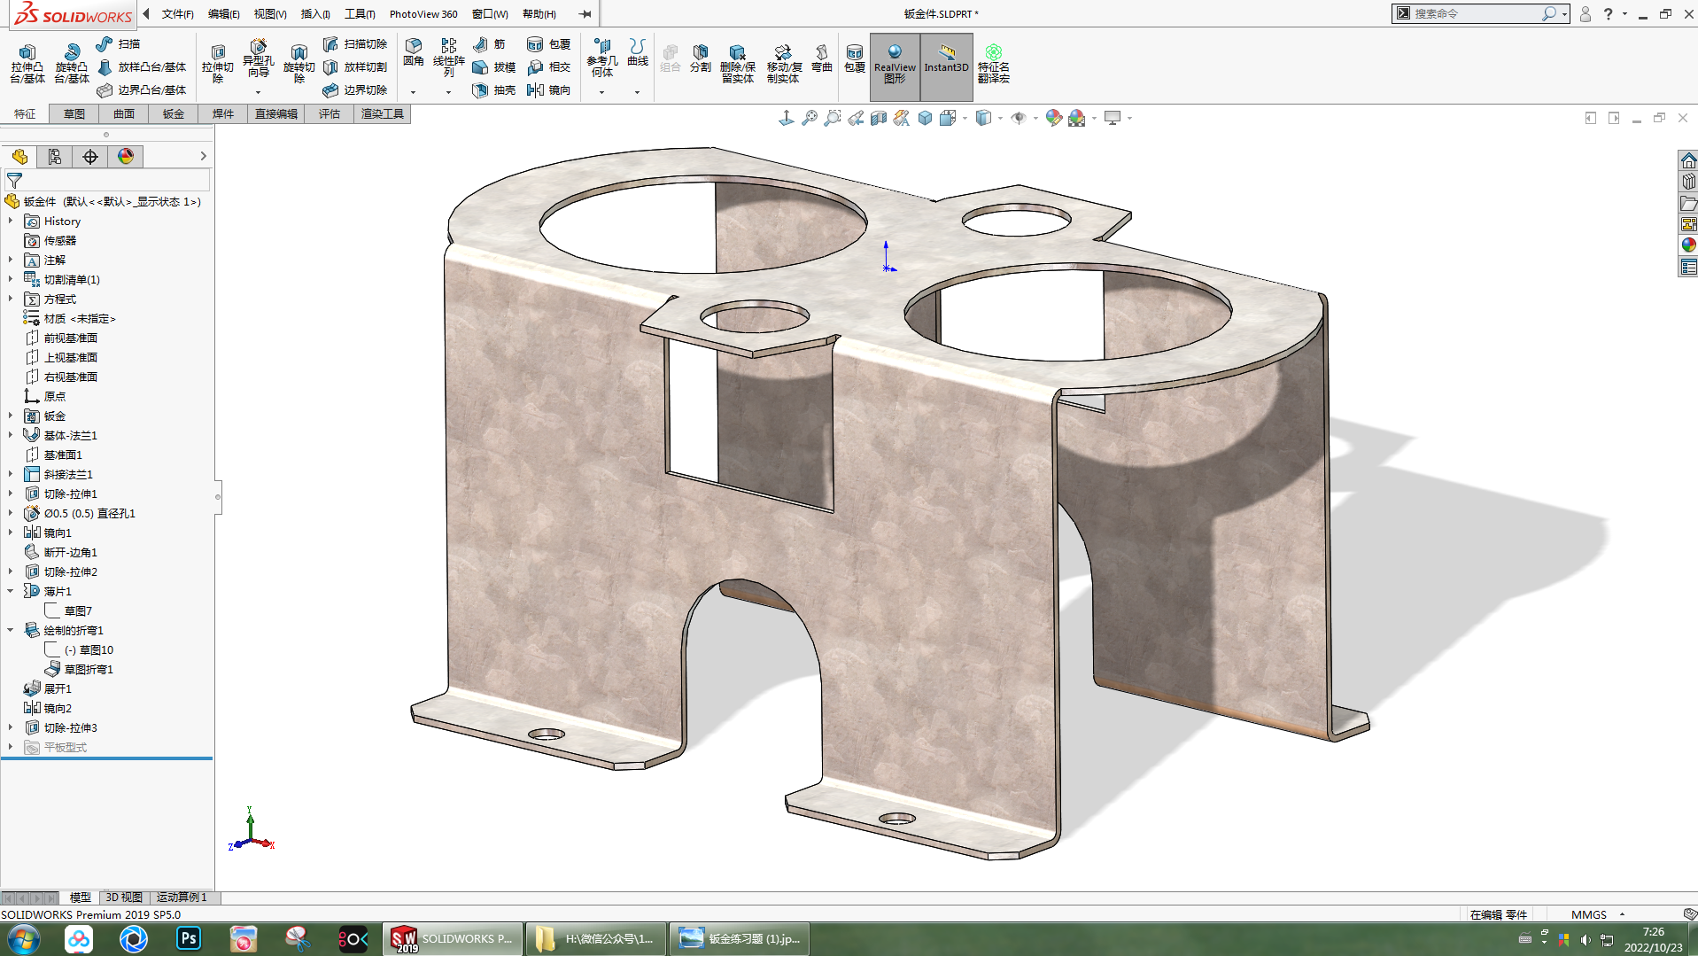Select the 展开1 feature in tree

[x=58, y=688]
